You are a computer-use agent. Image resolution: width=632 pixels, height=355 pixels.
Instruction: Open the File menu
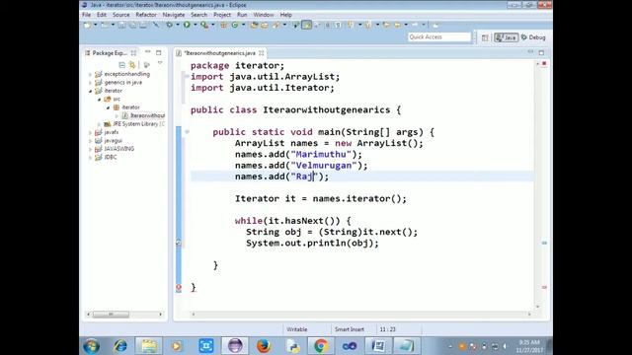86,15
